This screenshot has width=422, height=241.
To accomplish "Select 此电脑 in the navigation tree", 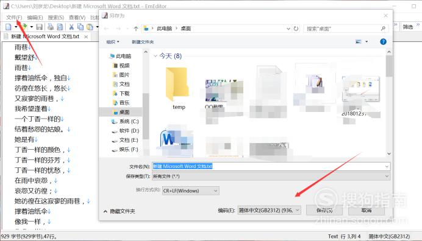I will coord(120,56).
